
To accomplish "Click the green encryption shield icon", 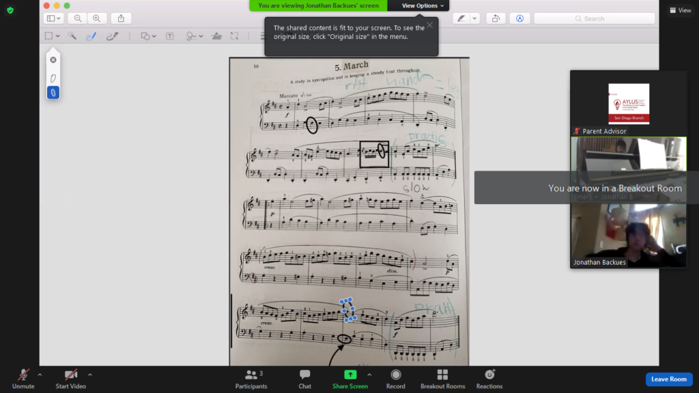I will click(x=10, y=10).
